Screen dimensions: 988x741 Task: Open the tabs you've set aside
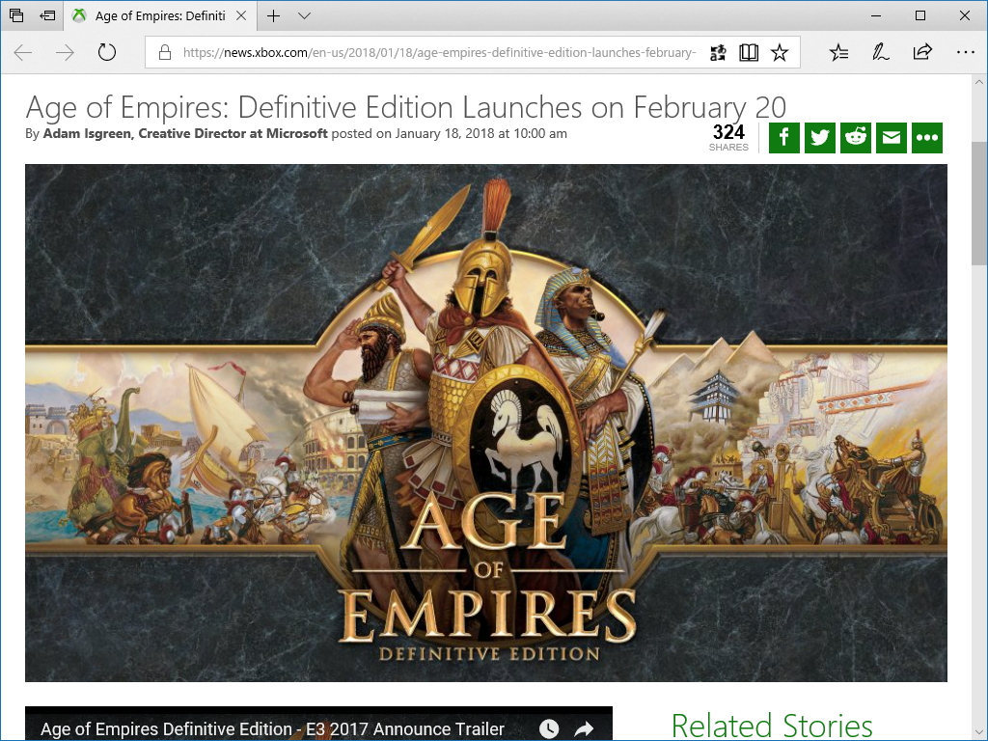[16, 15]
